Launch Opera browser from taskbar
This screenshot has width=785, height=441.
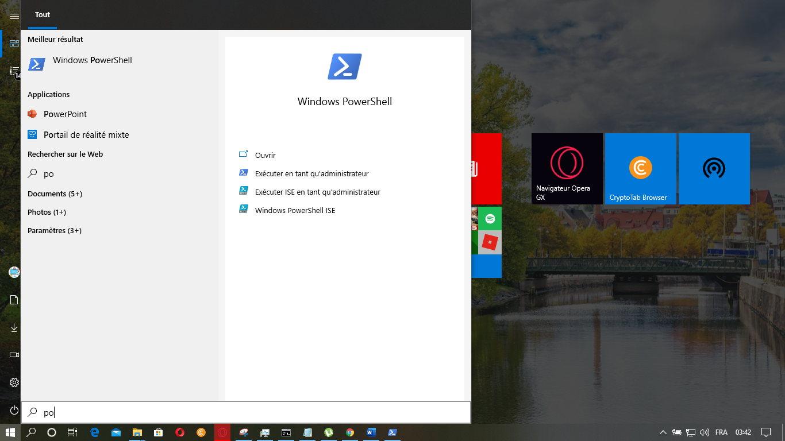(180, 432)
